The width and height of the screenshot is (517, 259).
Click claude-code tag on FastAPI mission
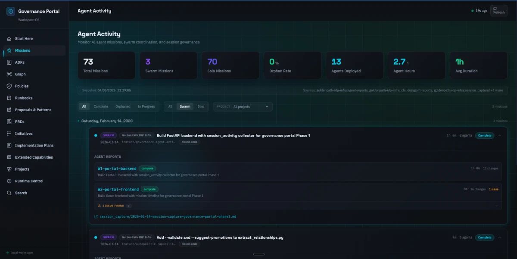(190, 142)
